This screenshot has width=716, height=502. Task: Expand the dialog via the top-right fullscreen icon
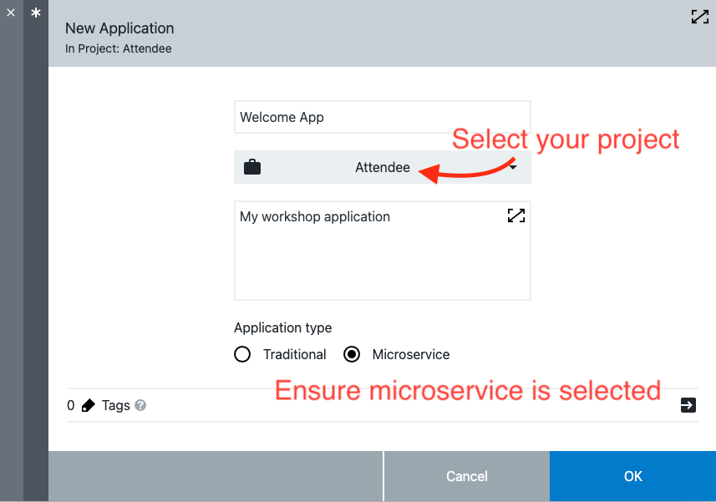pyautogui.click(x=699, y=17)
